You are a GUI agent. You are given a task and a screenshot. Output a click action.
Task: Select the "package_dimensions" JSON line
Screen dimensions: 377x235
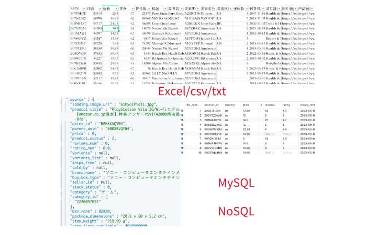[118, 216]
